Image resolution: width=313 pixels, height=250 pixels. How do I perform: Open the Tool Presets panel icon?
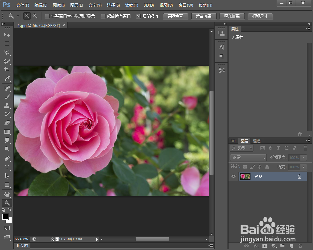pyautogui.click(x=222, y=70)
